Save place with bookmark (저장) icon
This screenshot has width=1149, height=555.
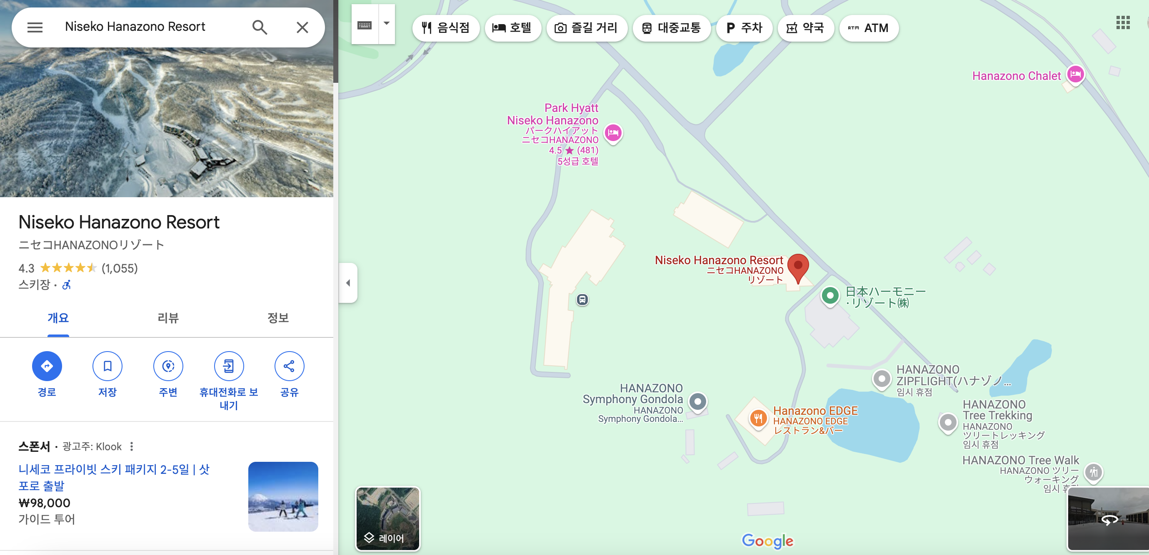point(107,366)
